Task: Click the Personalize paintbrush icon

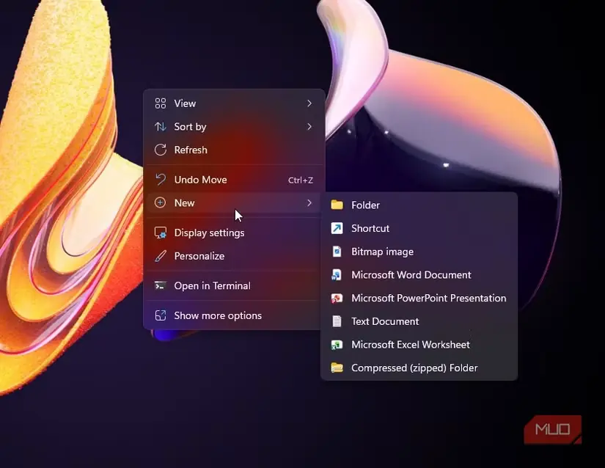Action: tap(160, 256)
